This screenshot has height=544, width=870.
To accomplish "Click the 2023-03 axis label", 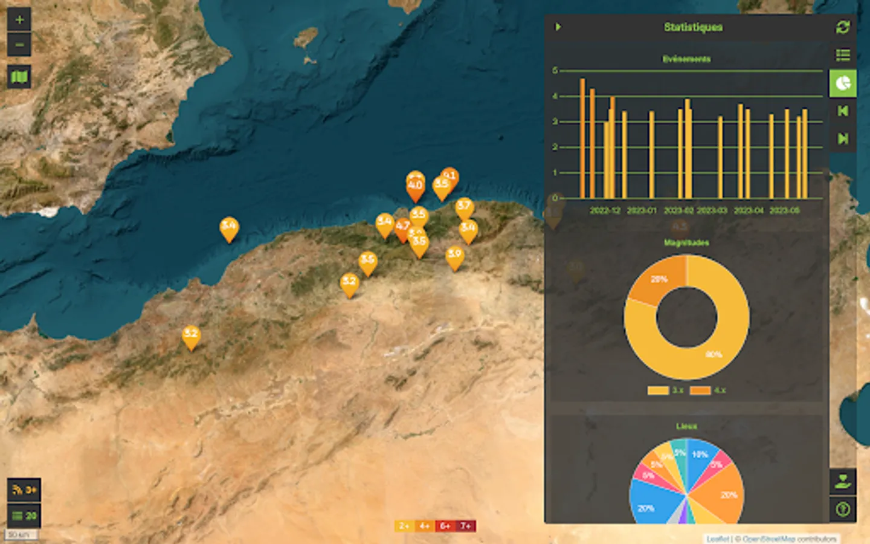I will (x=712, y=210).
